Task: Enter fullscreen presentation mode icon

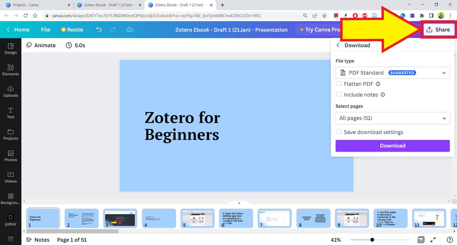Action: 433,240
